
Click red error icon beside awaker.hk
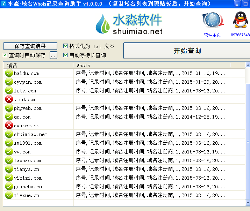9,125
